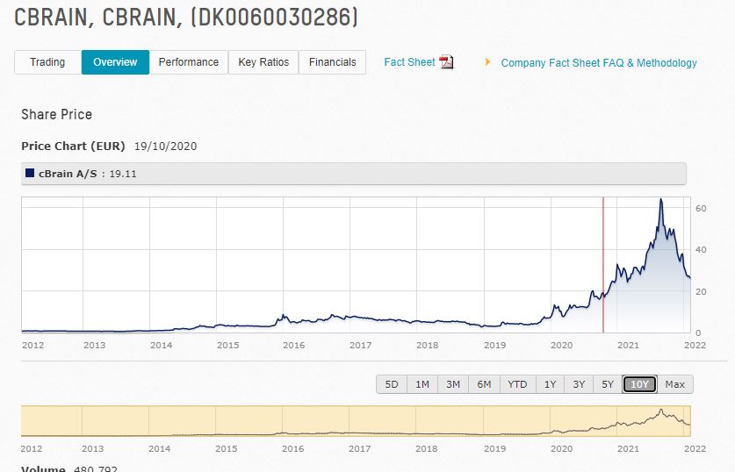
Task: Click the orange arrow before FAQ link
Action: pos(487,62)
